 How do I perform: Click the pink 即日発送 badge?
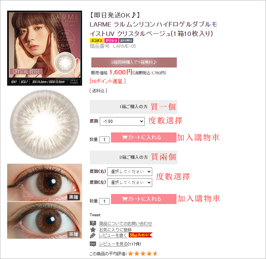[111, 40]
